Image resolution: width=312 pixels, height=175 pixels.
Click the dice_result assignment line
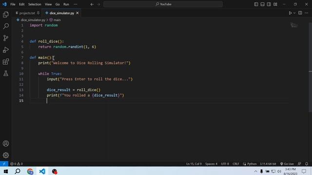(74, 90)
